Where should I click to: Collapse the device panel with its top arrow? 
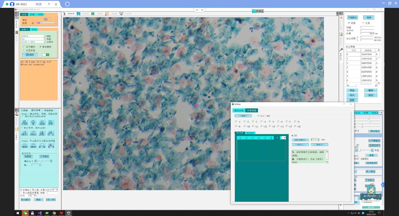pos(17,13)
